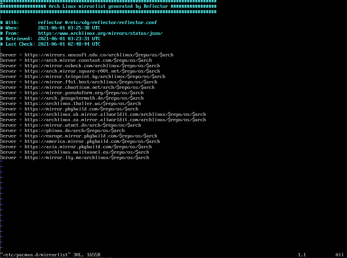Click the mirror.chaoticum.net server line
The image size is (347, 258).
pyautogui.click(x=77, y=87)
